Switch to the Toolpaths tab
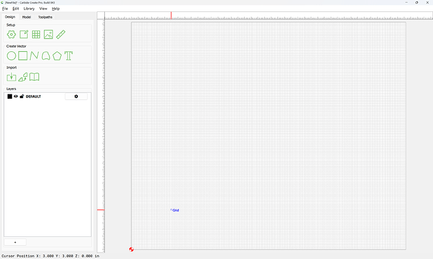This screenshot has height=259, width=433. [x=45, y=17]
